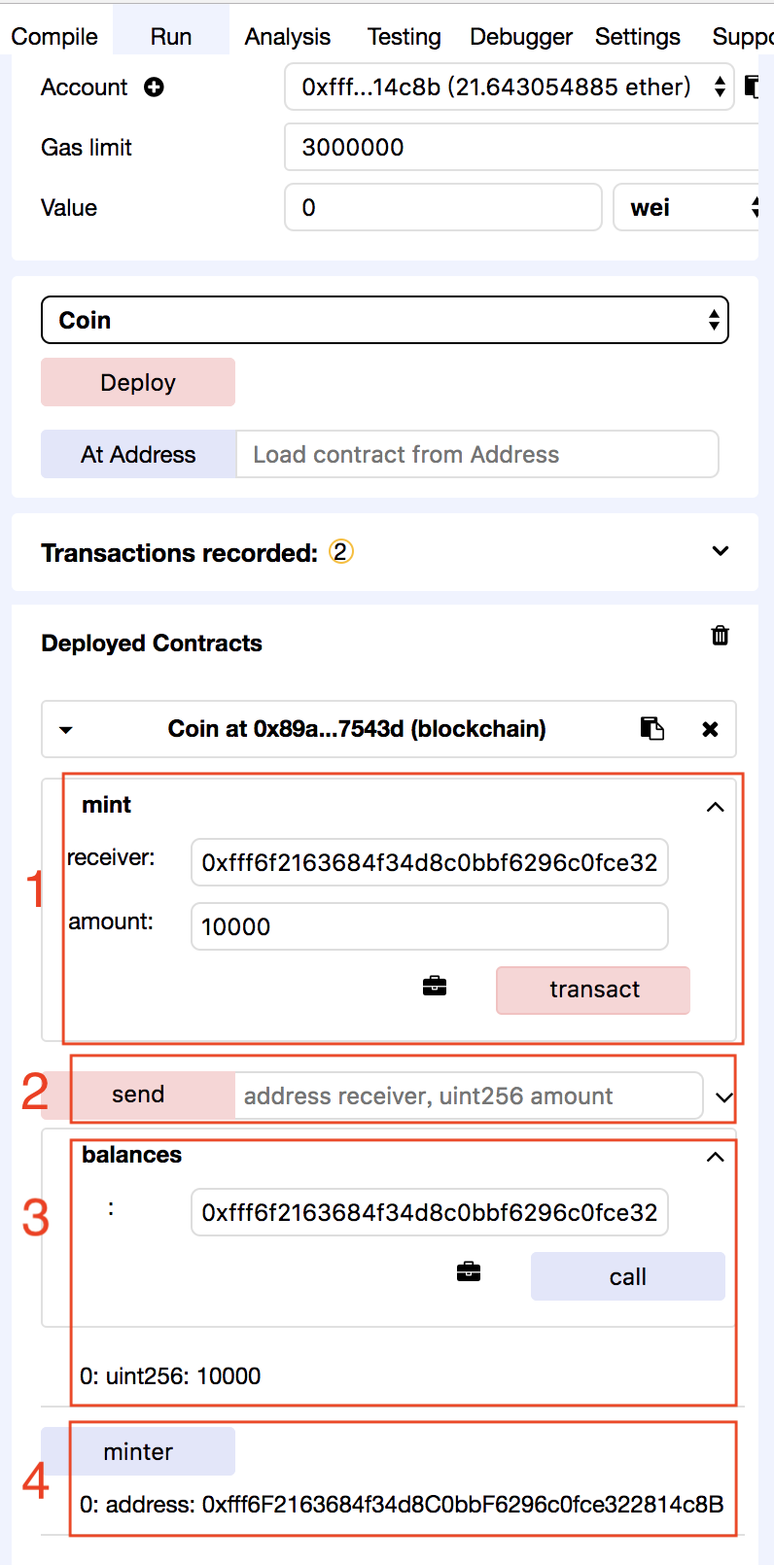The height and width of the screenshot is (1565, 774).
Task: Expand the send function parameters chevron
Action: (x=723, y=1097)
